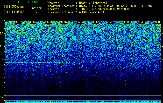Click the kHz axis unit label
Viewport: 163px width, 103px height.
coord(2,21)
